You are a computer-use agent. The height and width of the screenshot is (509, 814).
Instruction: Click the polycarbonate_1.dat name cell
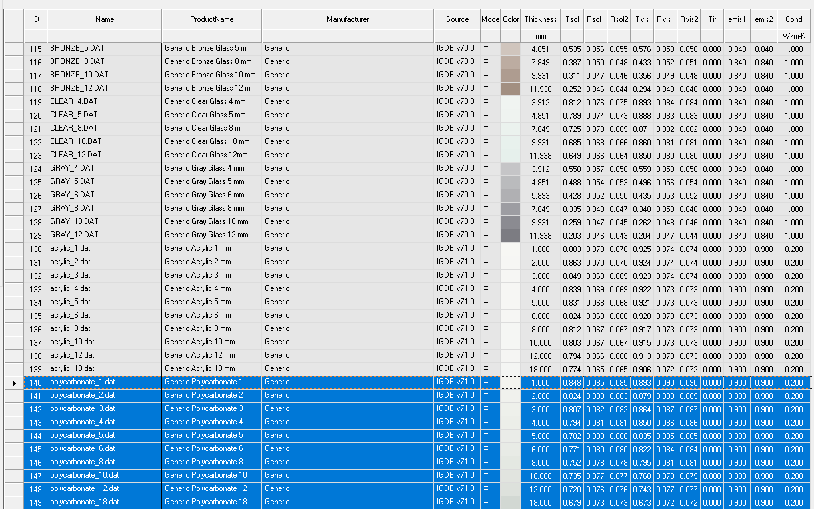[x=105, y=382]
